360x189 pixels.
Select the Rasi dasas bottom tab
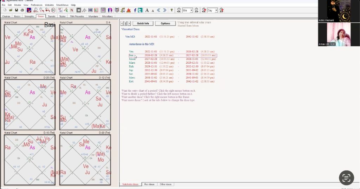[x=149, y=184]
